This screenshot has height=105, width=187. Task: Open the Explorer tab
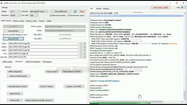coord(42,21)
